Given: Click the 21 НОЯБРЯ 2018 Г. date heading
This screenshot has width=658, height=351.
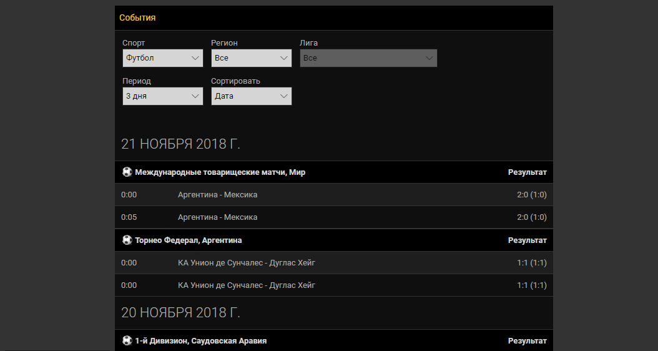Looking at the screenshot, I should pos(181,144).
